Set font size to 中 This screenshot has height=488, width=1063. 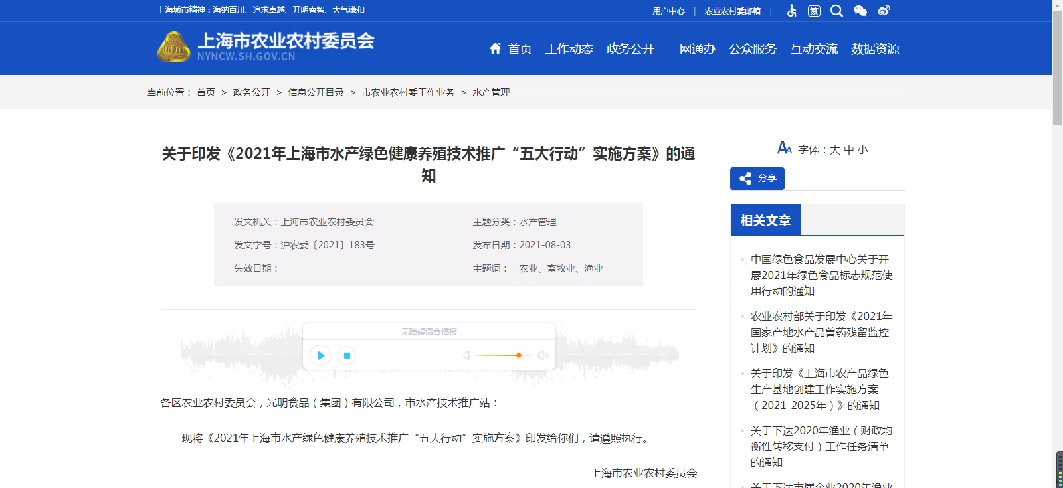(x=849, y=150)
